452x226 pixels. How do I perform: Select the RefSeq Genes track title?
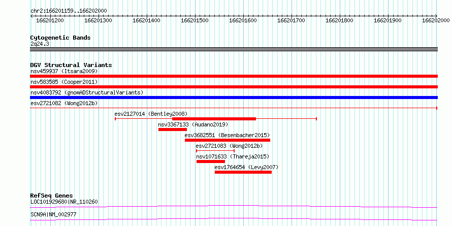pos(52,196)
